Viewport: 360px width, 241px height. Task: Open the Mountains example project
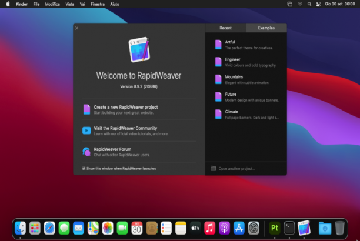tap(246, 79)
